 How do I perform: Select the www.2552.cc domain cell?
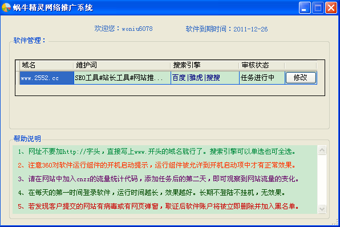click(x=47, y=78)
